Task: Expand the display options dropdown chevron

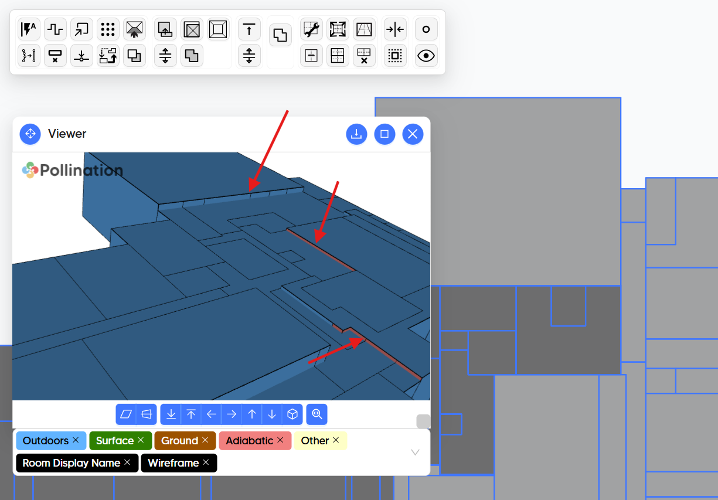Action: 415,452
